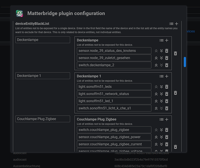Delete the whole Couchlampe Plug Zigbee block
200x168 pixels.
pyautogui.click(x=176, y=147)
